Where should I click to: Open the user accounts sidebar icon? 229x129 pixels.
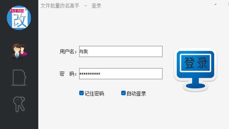click(x=19, y=51)
